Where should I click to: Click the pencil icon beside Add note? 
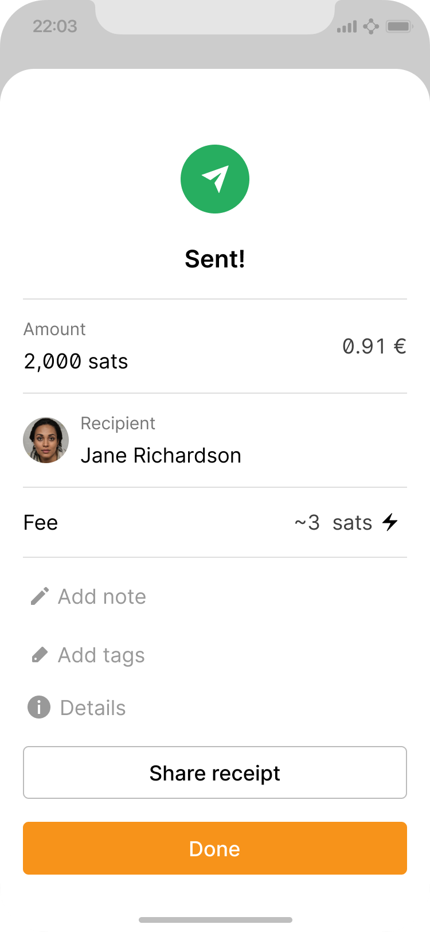click(39, 596)
